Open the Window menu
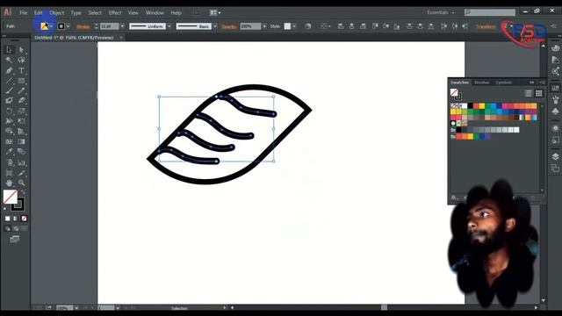The width and height of the screenshot is (562, 316). [x=155, y=12]
